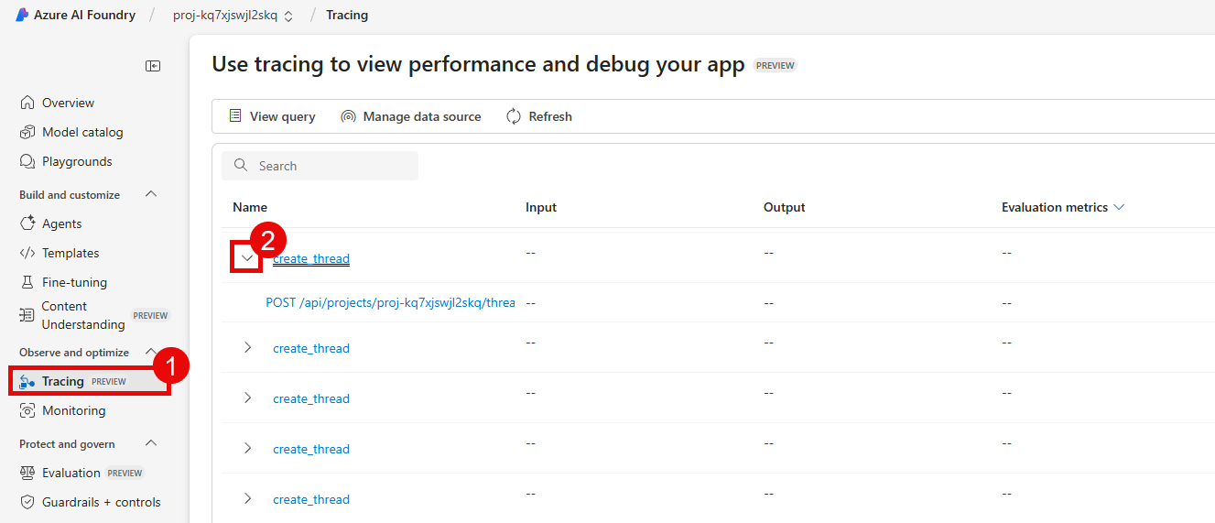
Task: Click the Refresh circular arrows icon
Action: [x=514, y=116]
